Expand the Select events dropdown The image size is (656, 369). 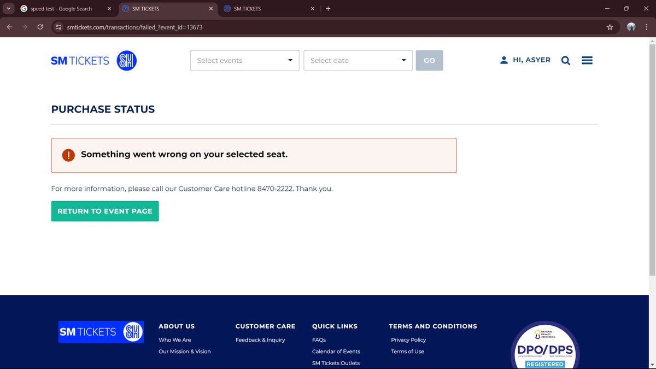[245, 61]
